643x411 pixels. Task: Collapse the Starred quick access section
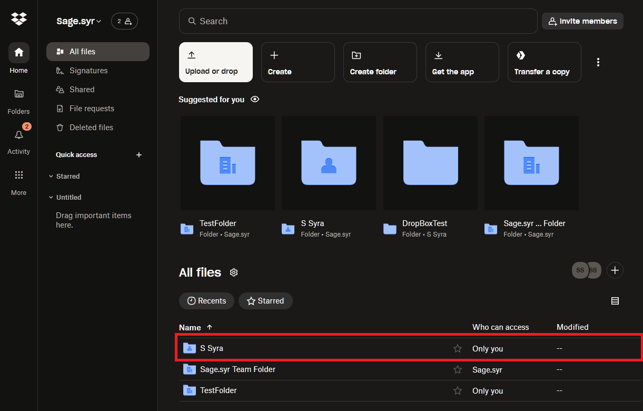coord(51,177)
